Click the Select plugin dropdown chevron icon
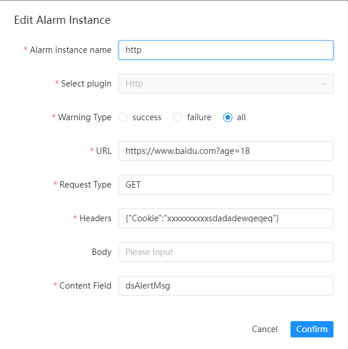348x349 pixels. point(323,84)
